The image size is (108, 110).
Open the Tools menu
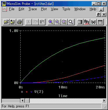66,9
